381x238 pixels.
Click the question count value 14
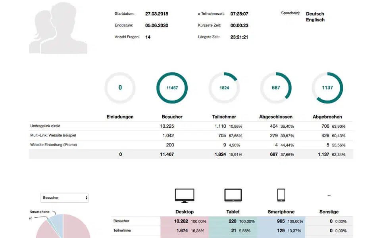point(148,37)
